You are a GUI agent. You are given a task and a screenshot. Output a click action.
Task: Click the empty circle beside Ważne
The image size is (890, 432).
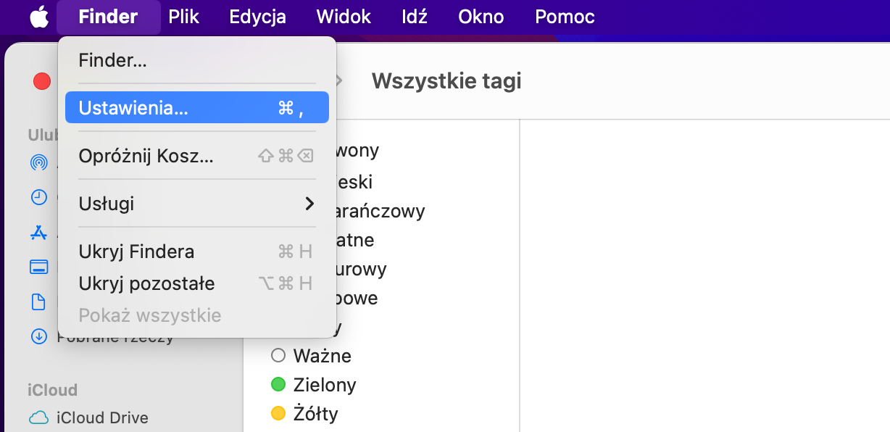tap(278, 356)
